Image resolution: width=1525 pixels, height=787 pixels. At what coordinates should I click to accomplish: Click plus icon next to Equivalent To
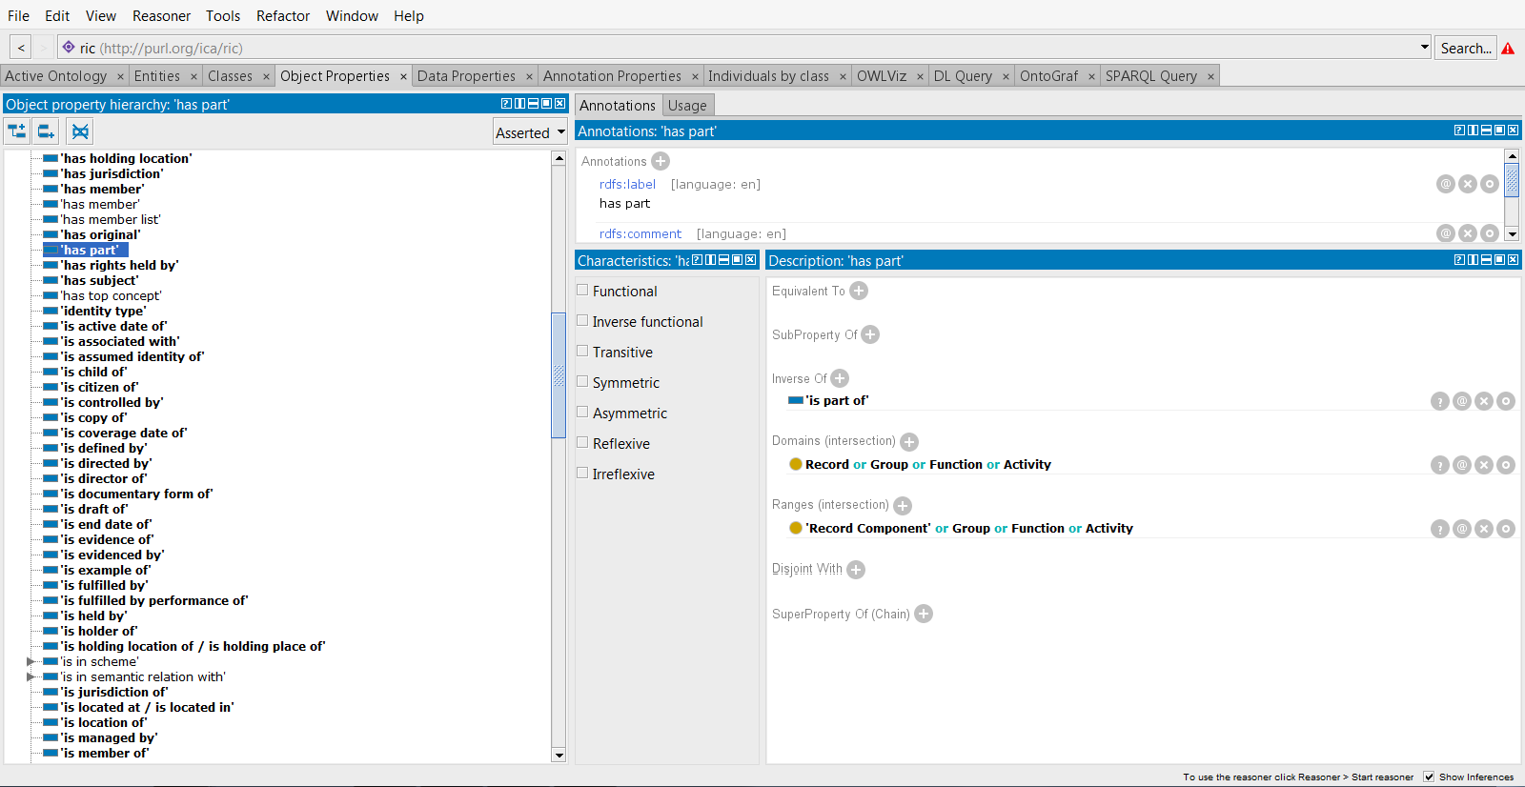point(859,291)
